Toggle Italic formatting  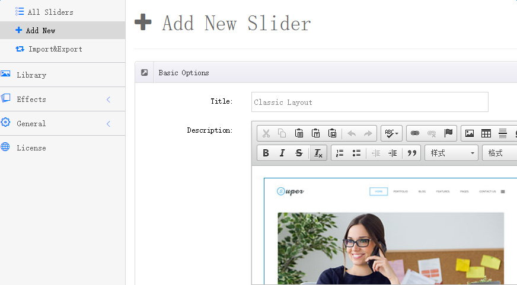pyautogui.click(x=282, y=153)
